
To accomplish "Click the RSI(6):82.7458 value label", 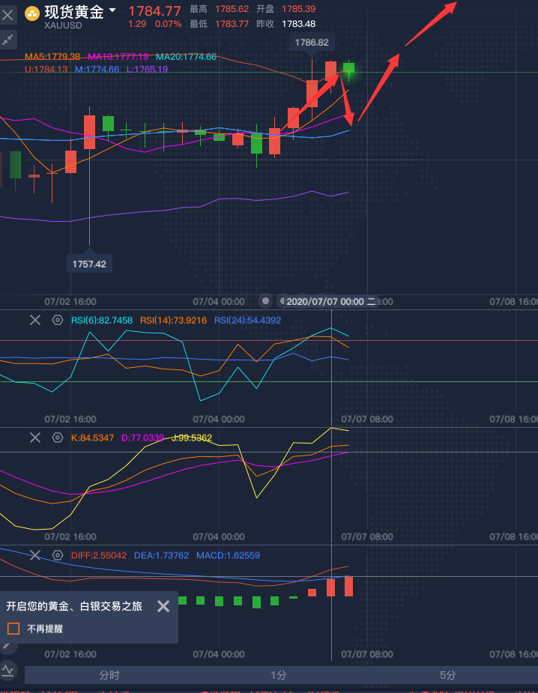I will (x=102, y=320).
